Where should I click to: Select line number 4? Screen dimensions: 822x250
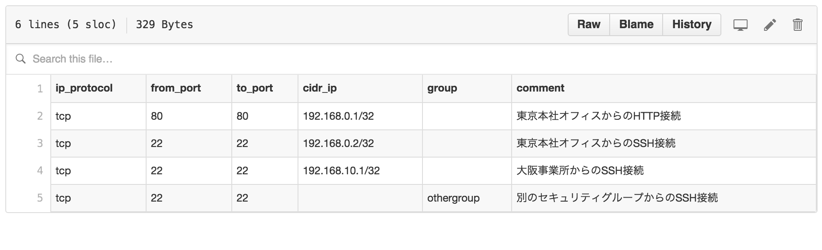pos(40,170)
